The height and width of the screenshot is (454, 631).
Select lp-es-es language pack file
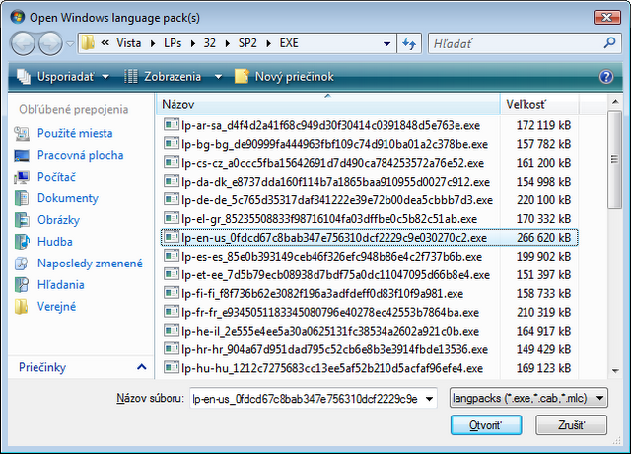point(369,257)
